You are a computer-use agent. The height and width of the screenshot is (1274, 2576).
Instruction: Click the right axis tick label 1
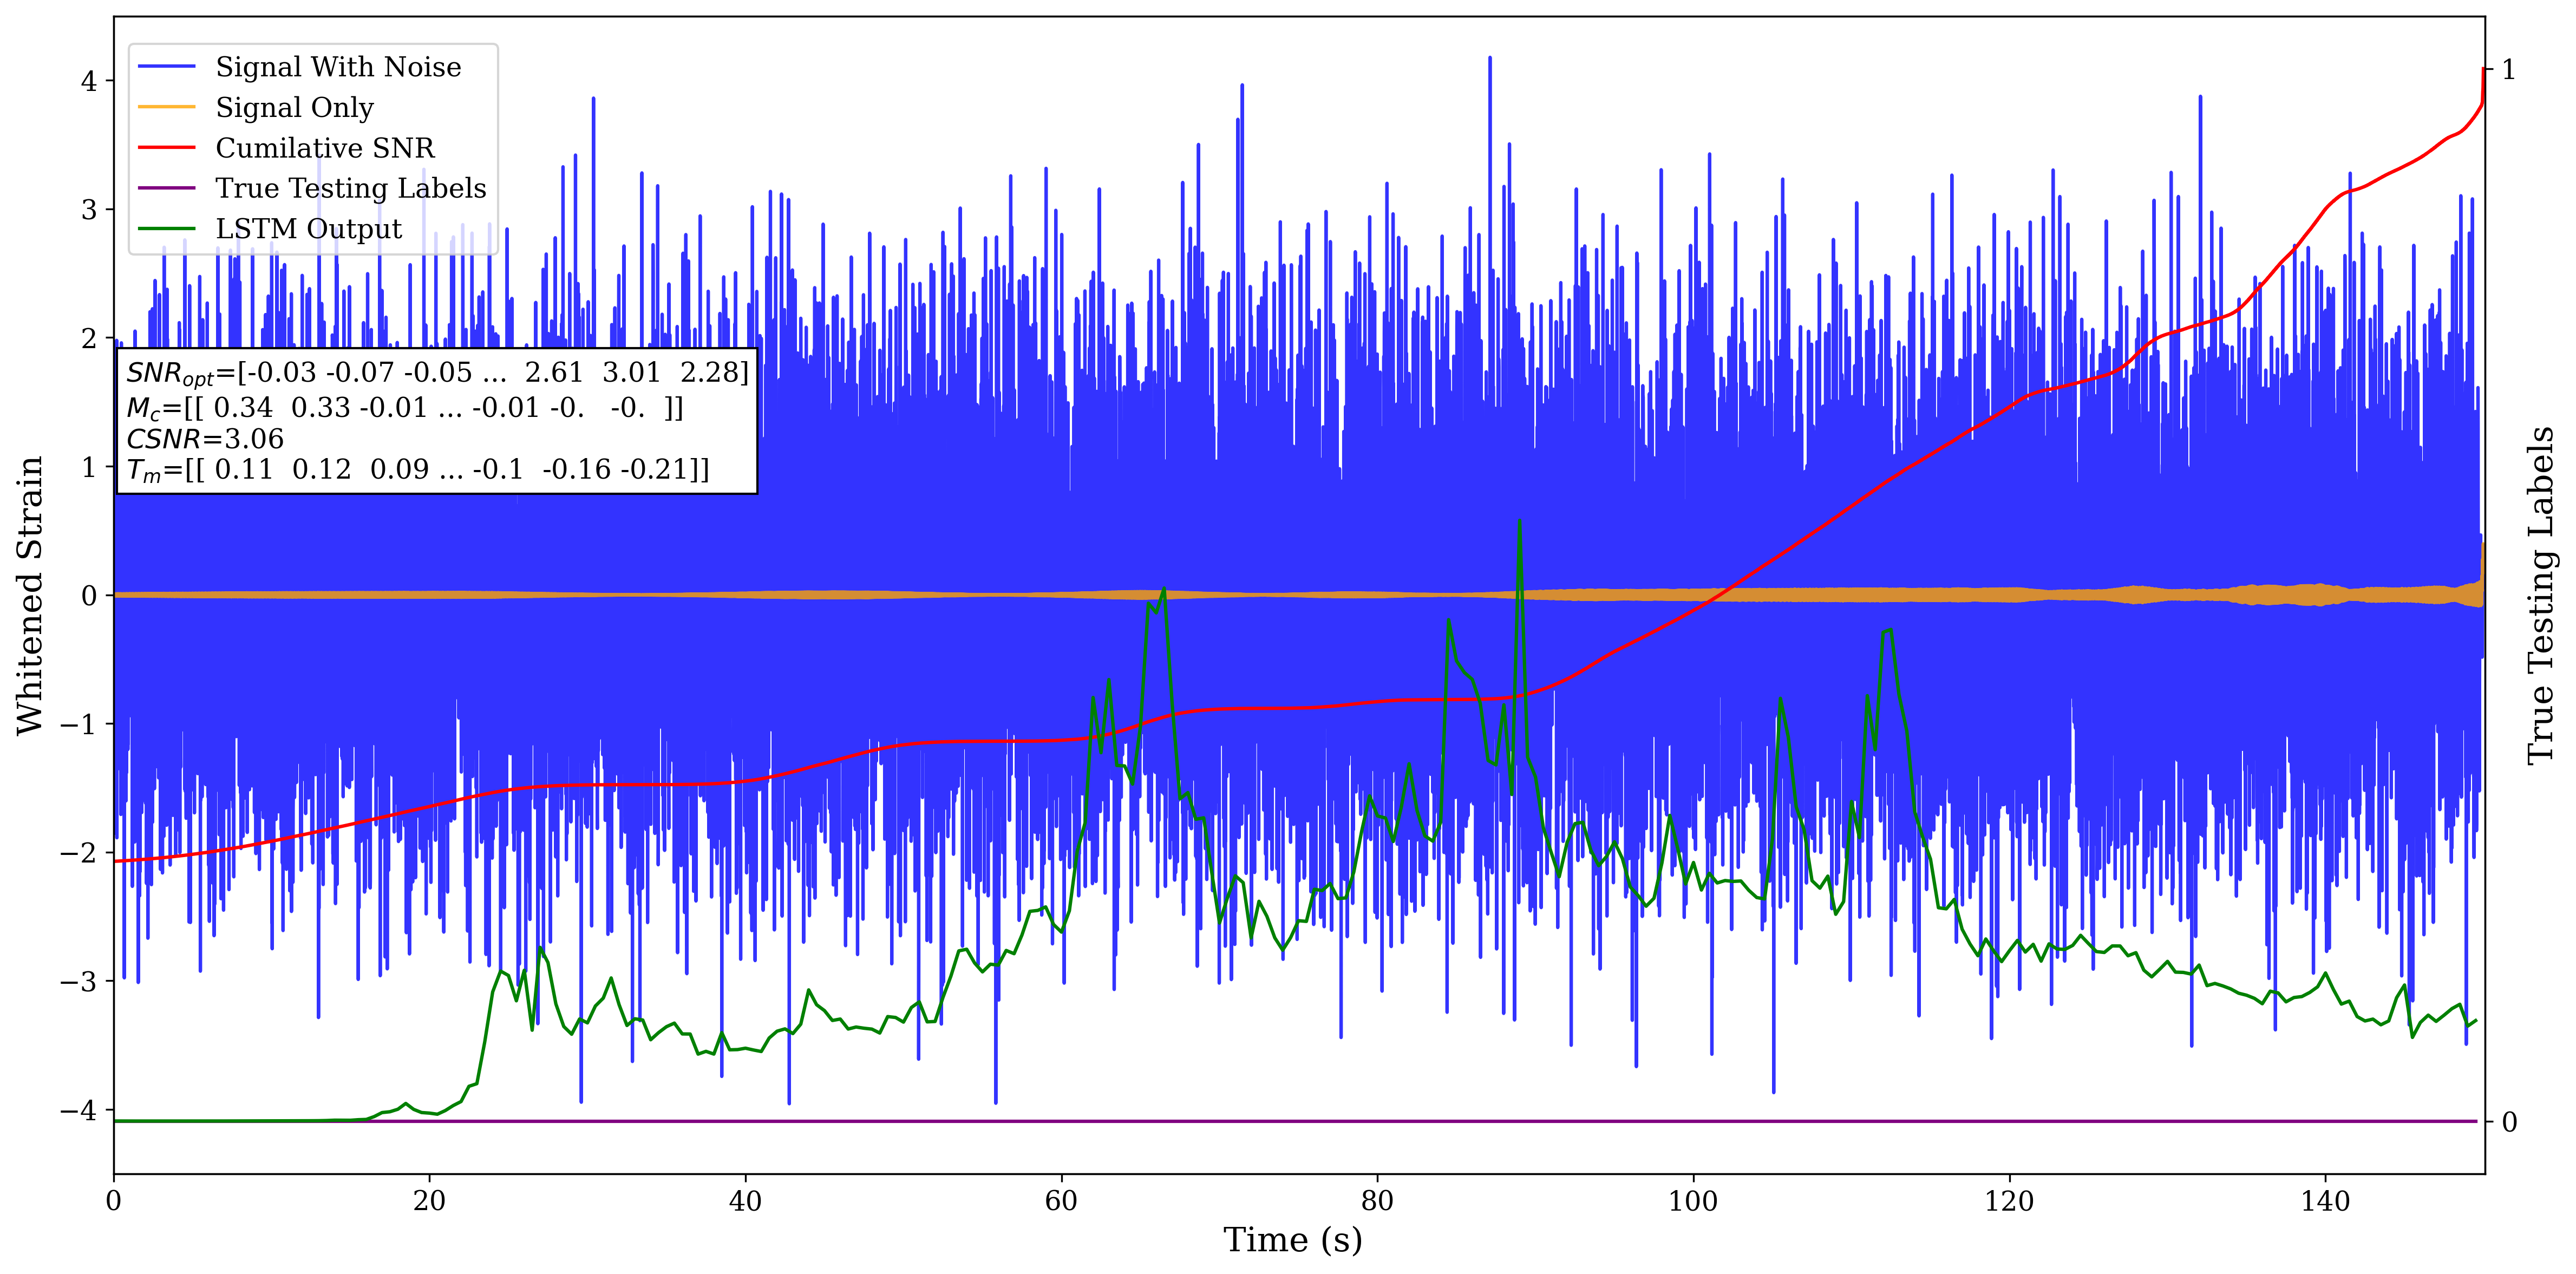[x=2508, y=70]
